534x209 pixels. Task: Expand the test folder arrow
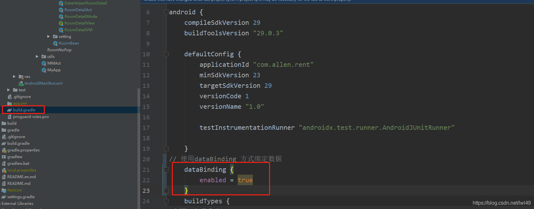[9, 90]
